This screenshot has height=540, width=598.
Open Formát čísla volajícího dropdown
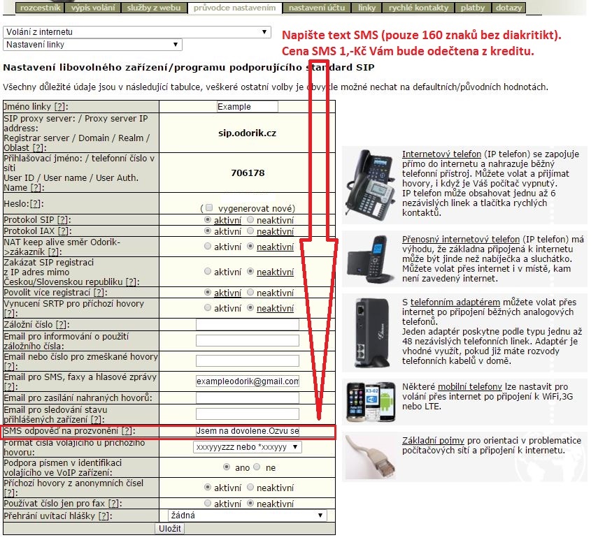247,446
